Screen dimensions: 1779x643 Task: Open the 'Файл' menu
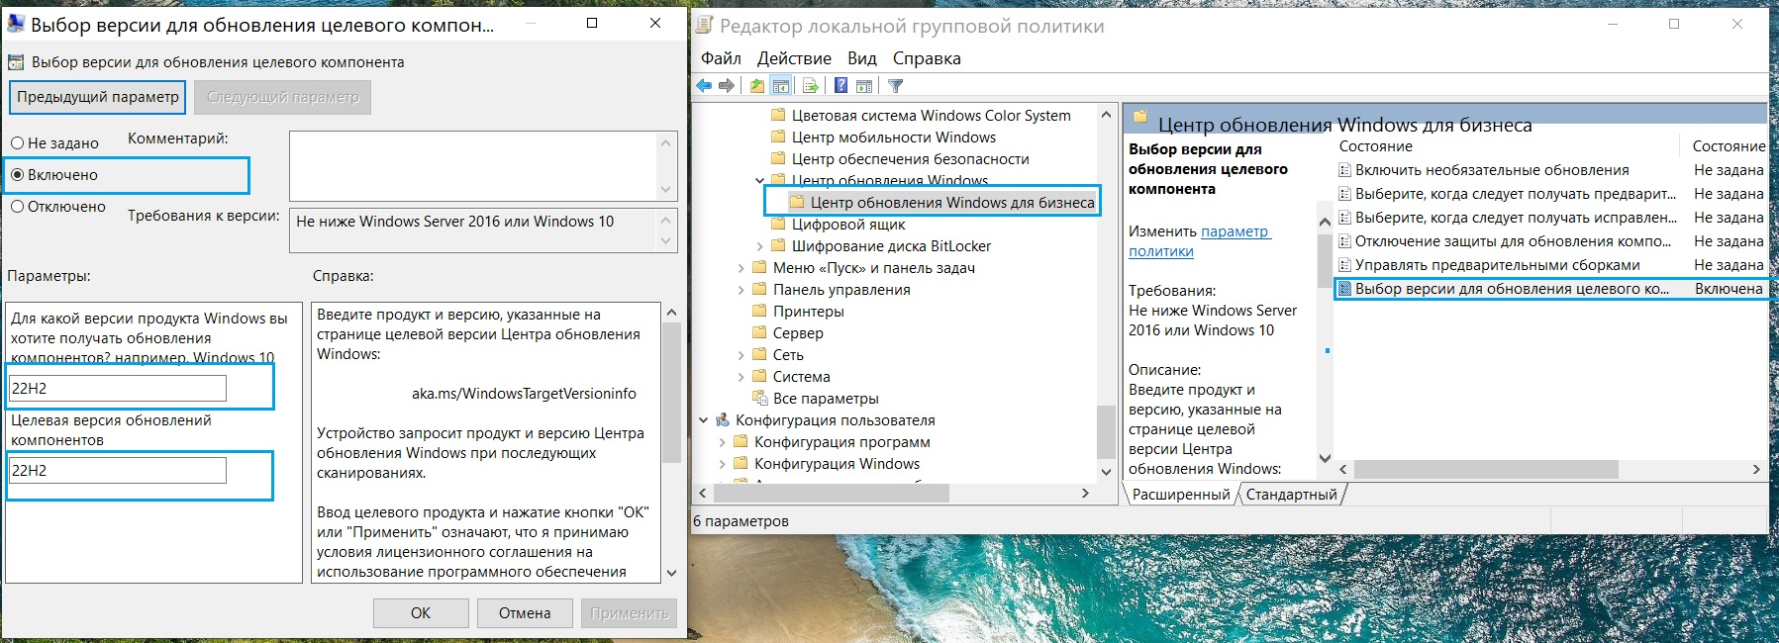(721, 58)
